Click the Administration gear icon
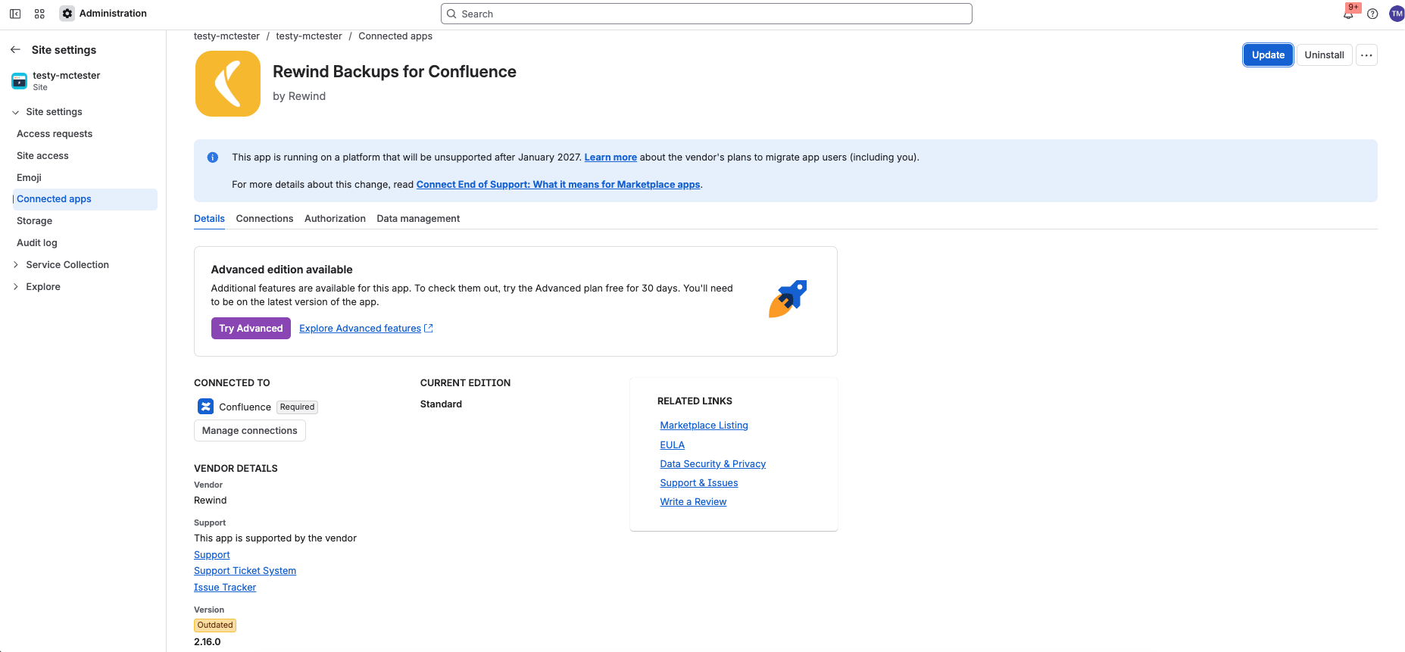The height and width of the screenshot is (652, 1405). [x=67, y=14]
